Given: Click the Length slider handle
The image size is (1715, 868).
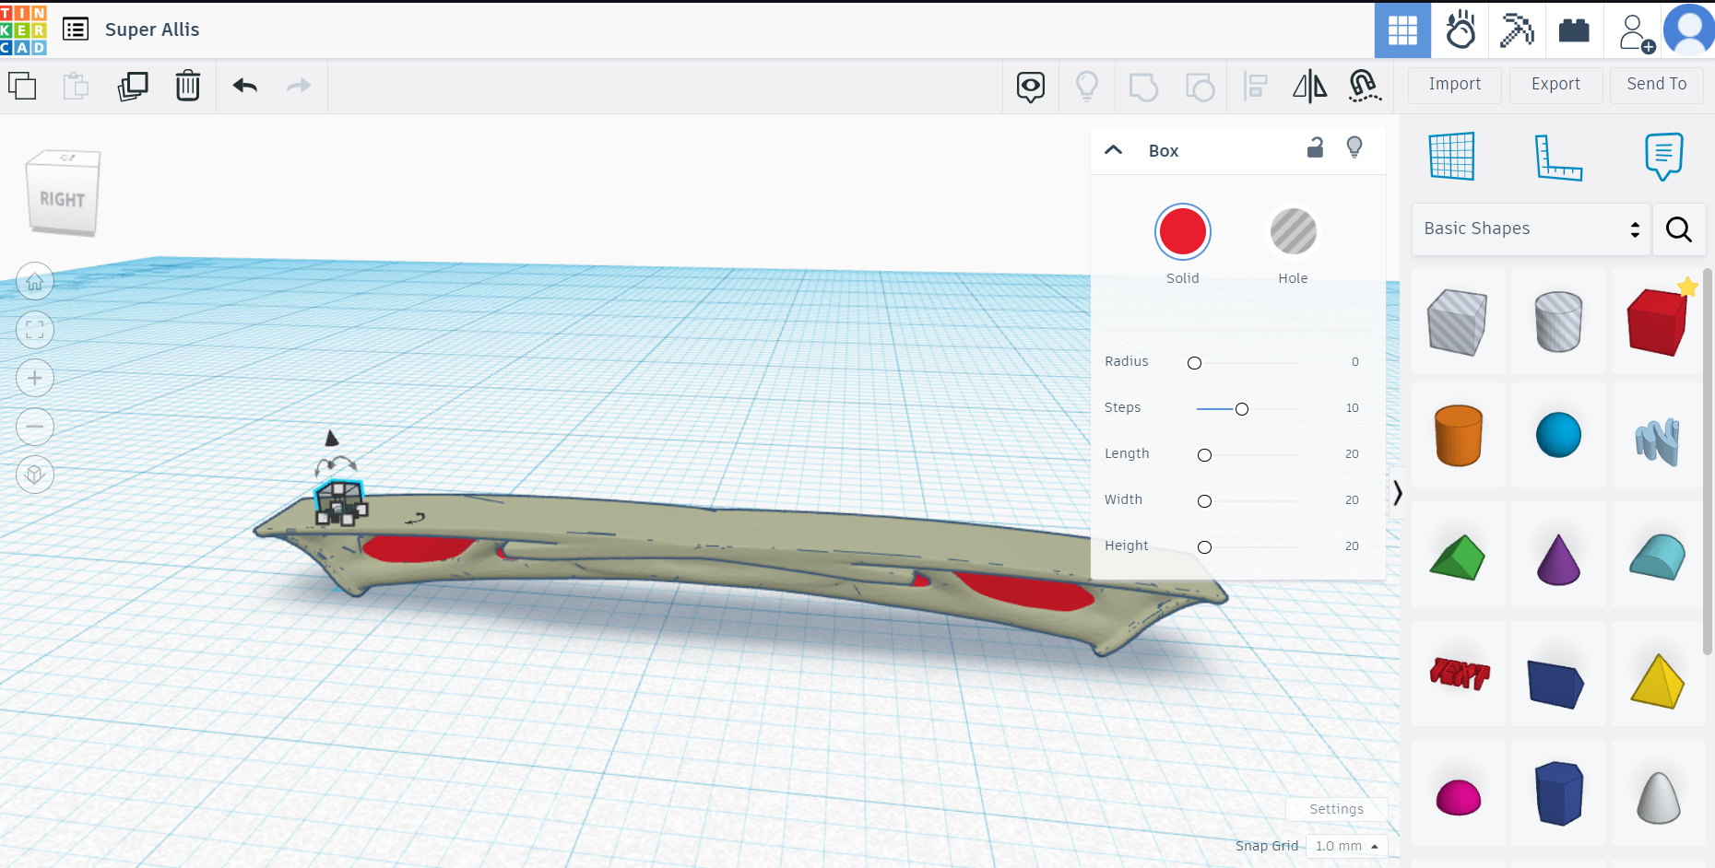Looking at the screenshot, I should pyautogui.click(x=1204, y=455).
